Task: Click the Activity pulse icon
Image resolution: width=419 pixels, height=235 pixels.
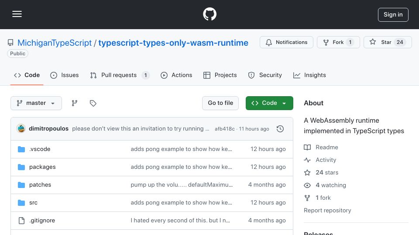Action: (x=307, y=160)
